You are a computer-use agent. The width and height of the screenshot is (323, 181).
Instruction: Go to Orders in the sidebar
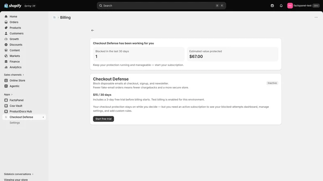point(14,22)
